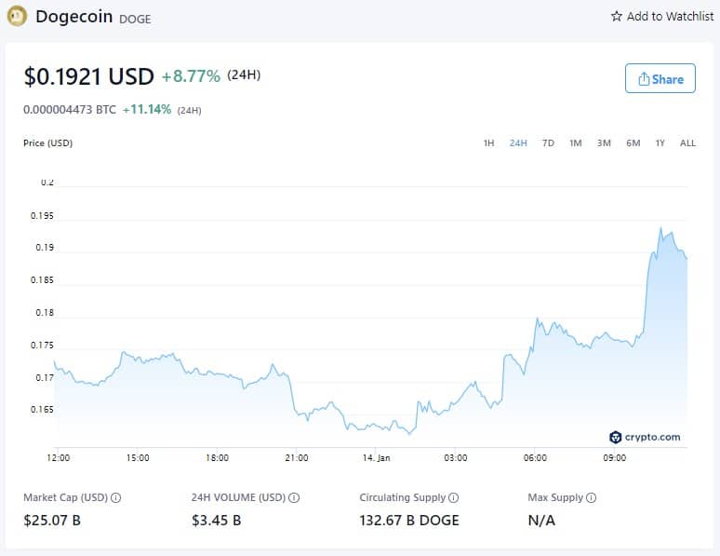Image resolution: width=720 pixels, height=556 pixels.
Task: Click the 132.67 B DOGE supply value
Action: [409, 521]
